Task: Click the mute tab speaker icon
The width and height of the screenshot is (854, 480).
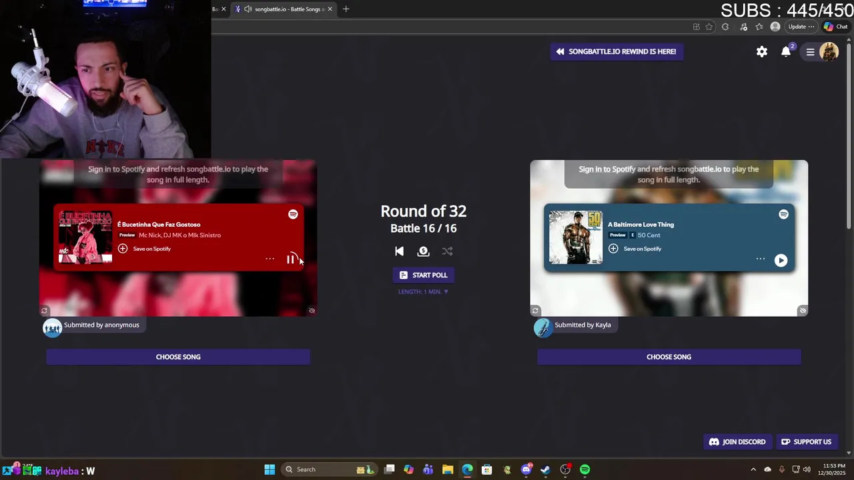Action: pos(248,9)
